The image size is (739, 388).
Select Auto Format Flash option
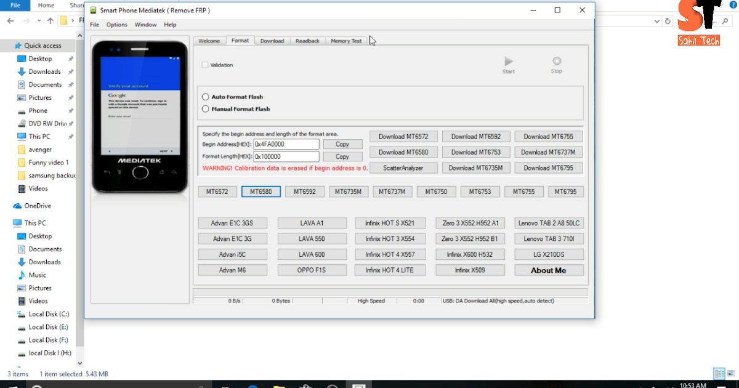point(206,97)
